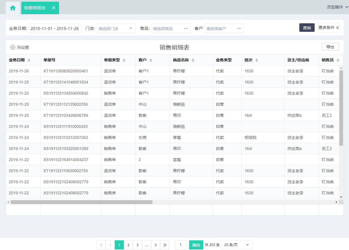
Task: Jump to first page double-left arrow
Action: [x=101, y=245]
